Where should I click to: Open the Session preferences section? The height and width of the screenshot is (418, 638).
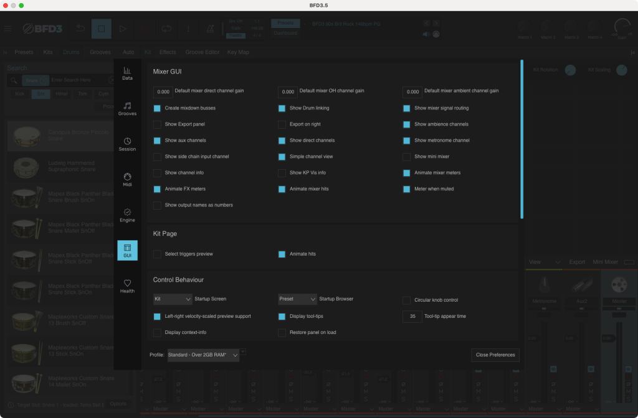click(127, 144)
